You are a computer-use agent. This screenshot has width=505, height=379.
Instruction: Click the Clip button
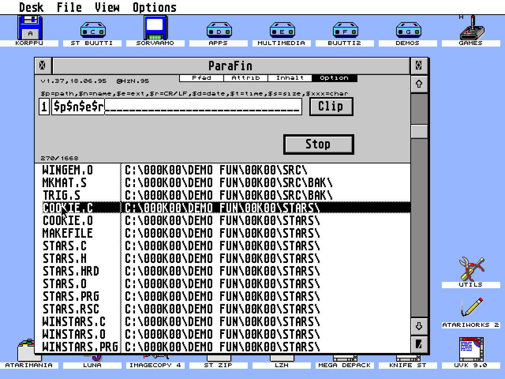point(331,106)
